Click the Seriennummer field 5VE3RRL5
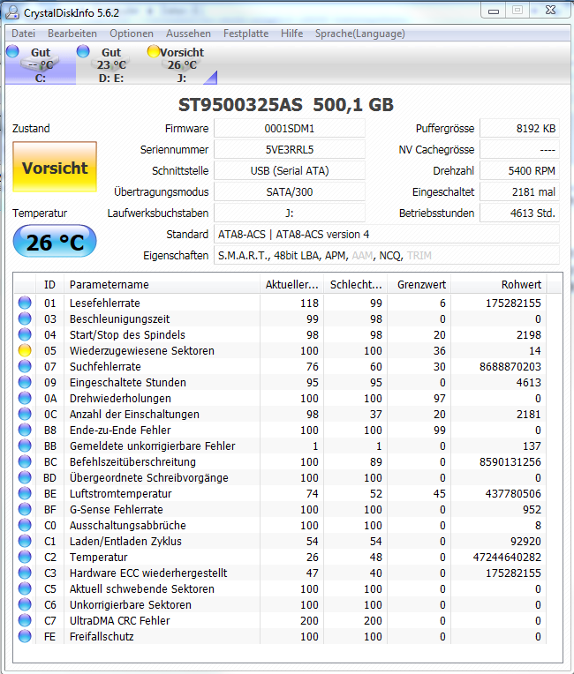 (290, 150)
